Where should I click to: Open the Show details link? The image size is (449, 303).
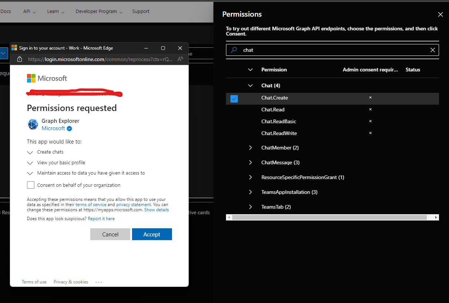156,209
